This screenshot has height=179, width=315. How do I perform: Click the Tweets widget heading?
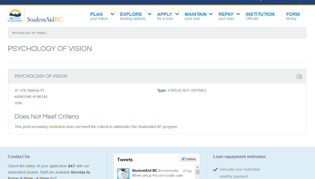click(x=125, y=159)
